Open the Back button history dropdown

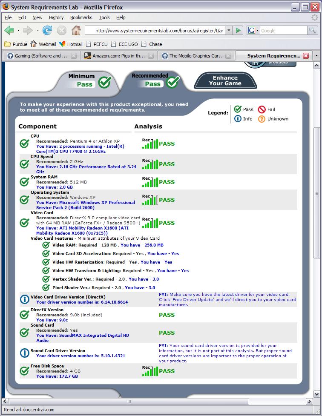[18, 31]
